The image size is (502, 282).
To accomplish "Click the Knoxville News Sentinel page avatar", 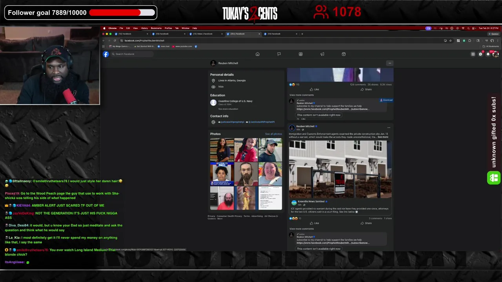I will (294, 203).
